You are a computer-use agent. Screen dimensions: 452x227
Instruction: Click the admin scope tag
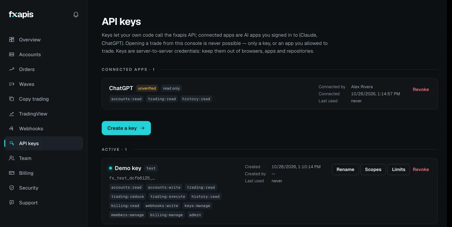click(195, 215)
